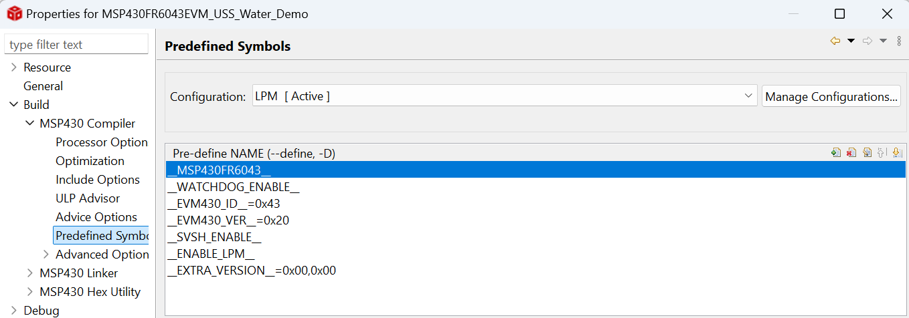Image resolution: width=909 pixels, height=318 pixels.
Task: Go back with the yellow arrow
Action: pos(835,41)
